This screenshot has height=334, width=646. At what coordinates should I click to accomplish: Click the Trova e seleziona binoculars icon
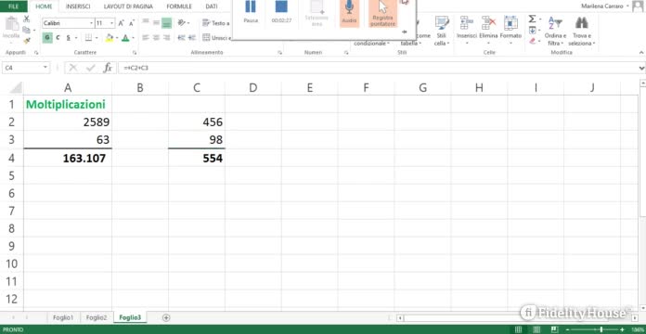582,23
